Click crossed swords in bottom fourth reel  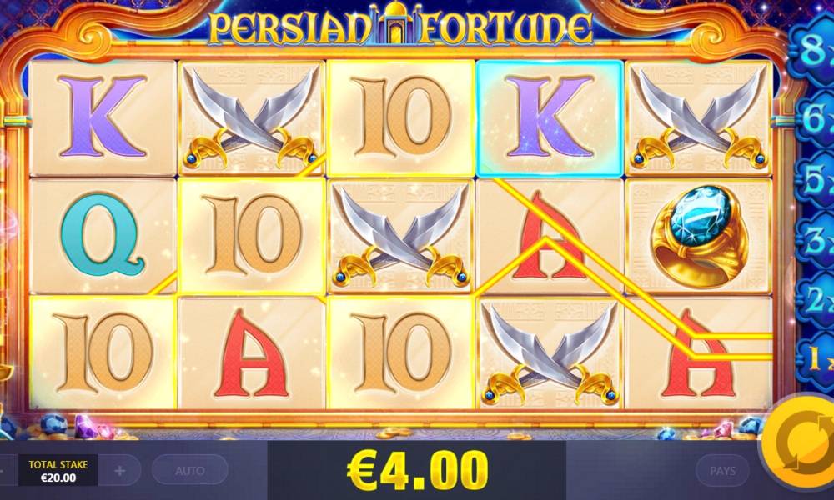coord(549,352)
